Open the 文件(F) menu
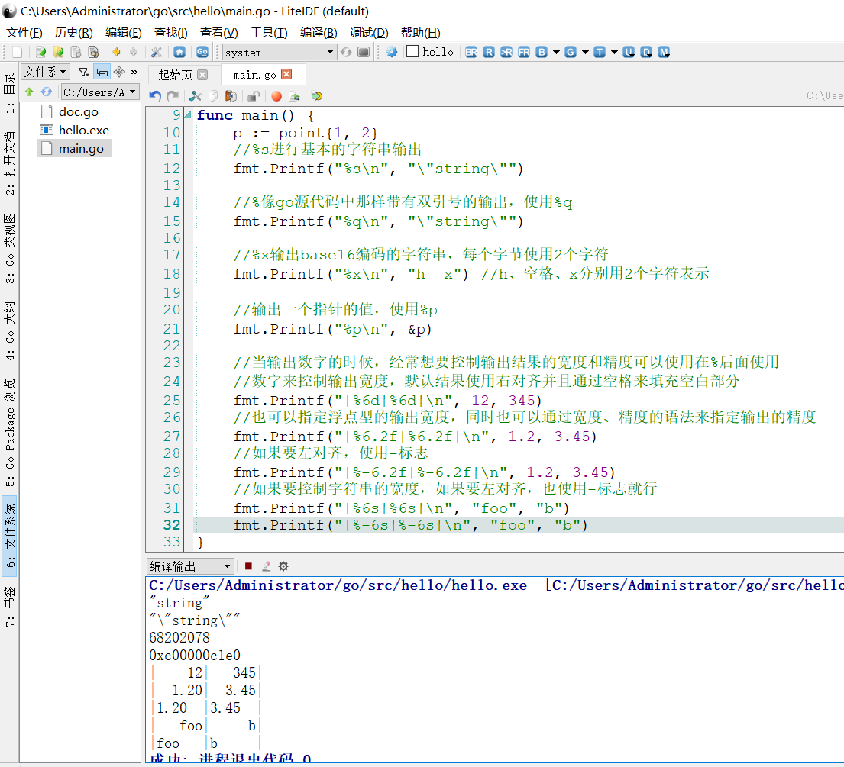 (x=24, y=33)
